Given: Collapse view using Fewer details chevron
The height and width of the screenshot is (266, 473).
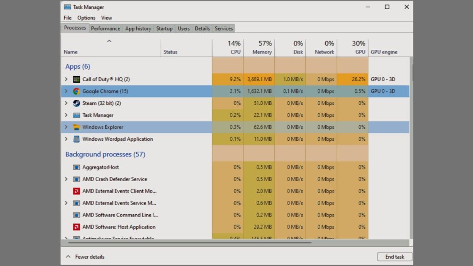Looking at the screenshot, I should 68,257.
